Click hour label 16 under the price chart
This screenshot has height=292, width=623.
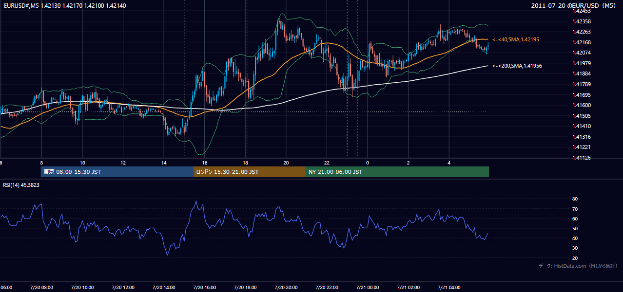point(205,163)
